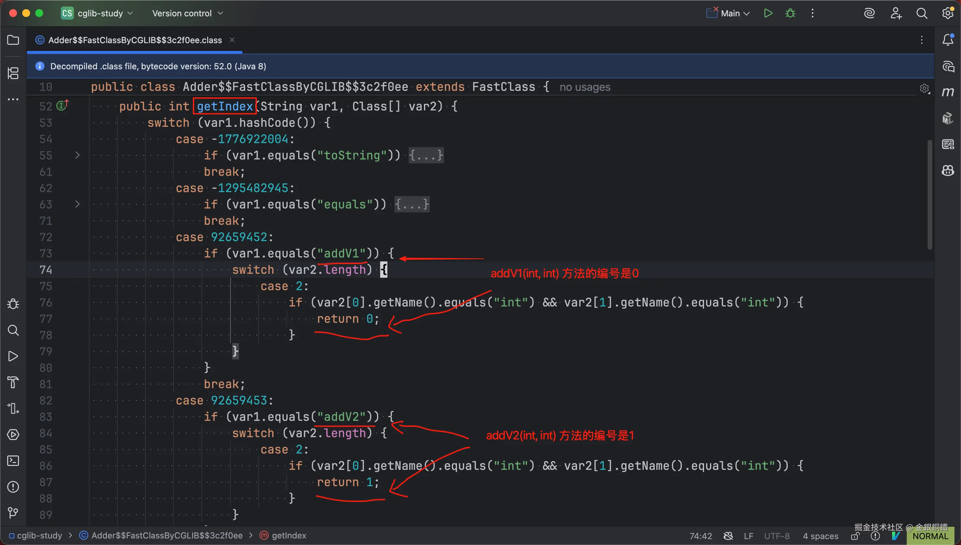Open the Notifications bell panel
The width and height of the screenshot is (961, 545).
pyautogui.click(x=948, y=40)
